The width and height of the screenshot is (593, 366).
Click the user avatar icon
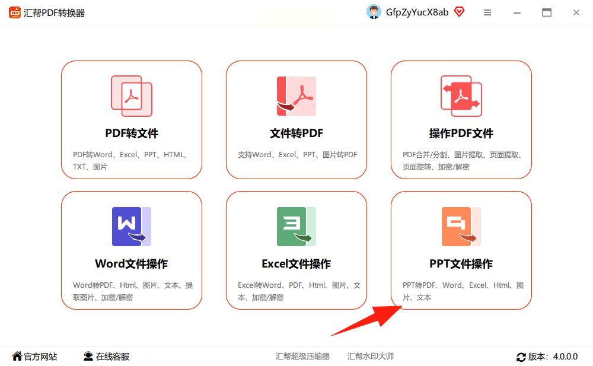click(374, 12)
